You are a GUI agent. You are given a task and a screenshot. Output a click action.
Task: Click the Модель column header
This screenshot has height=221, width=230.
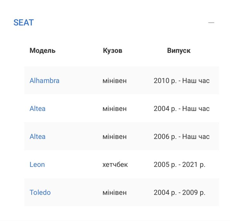pyautogui.click(x=42, y=51)
